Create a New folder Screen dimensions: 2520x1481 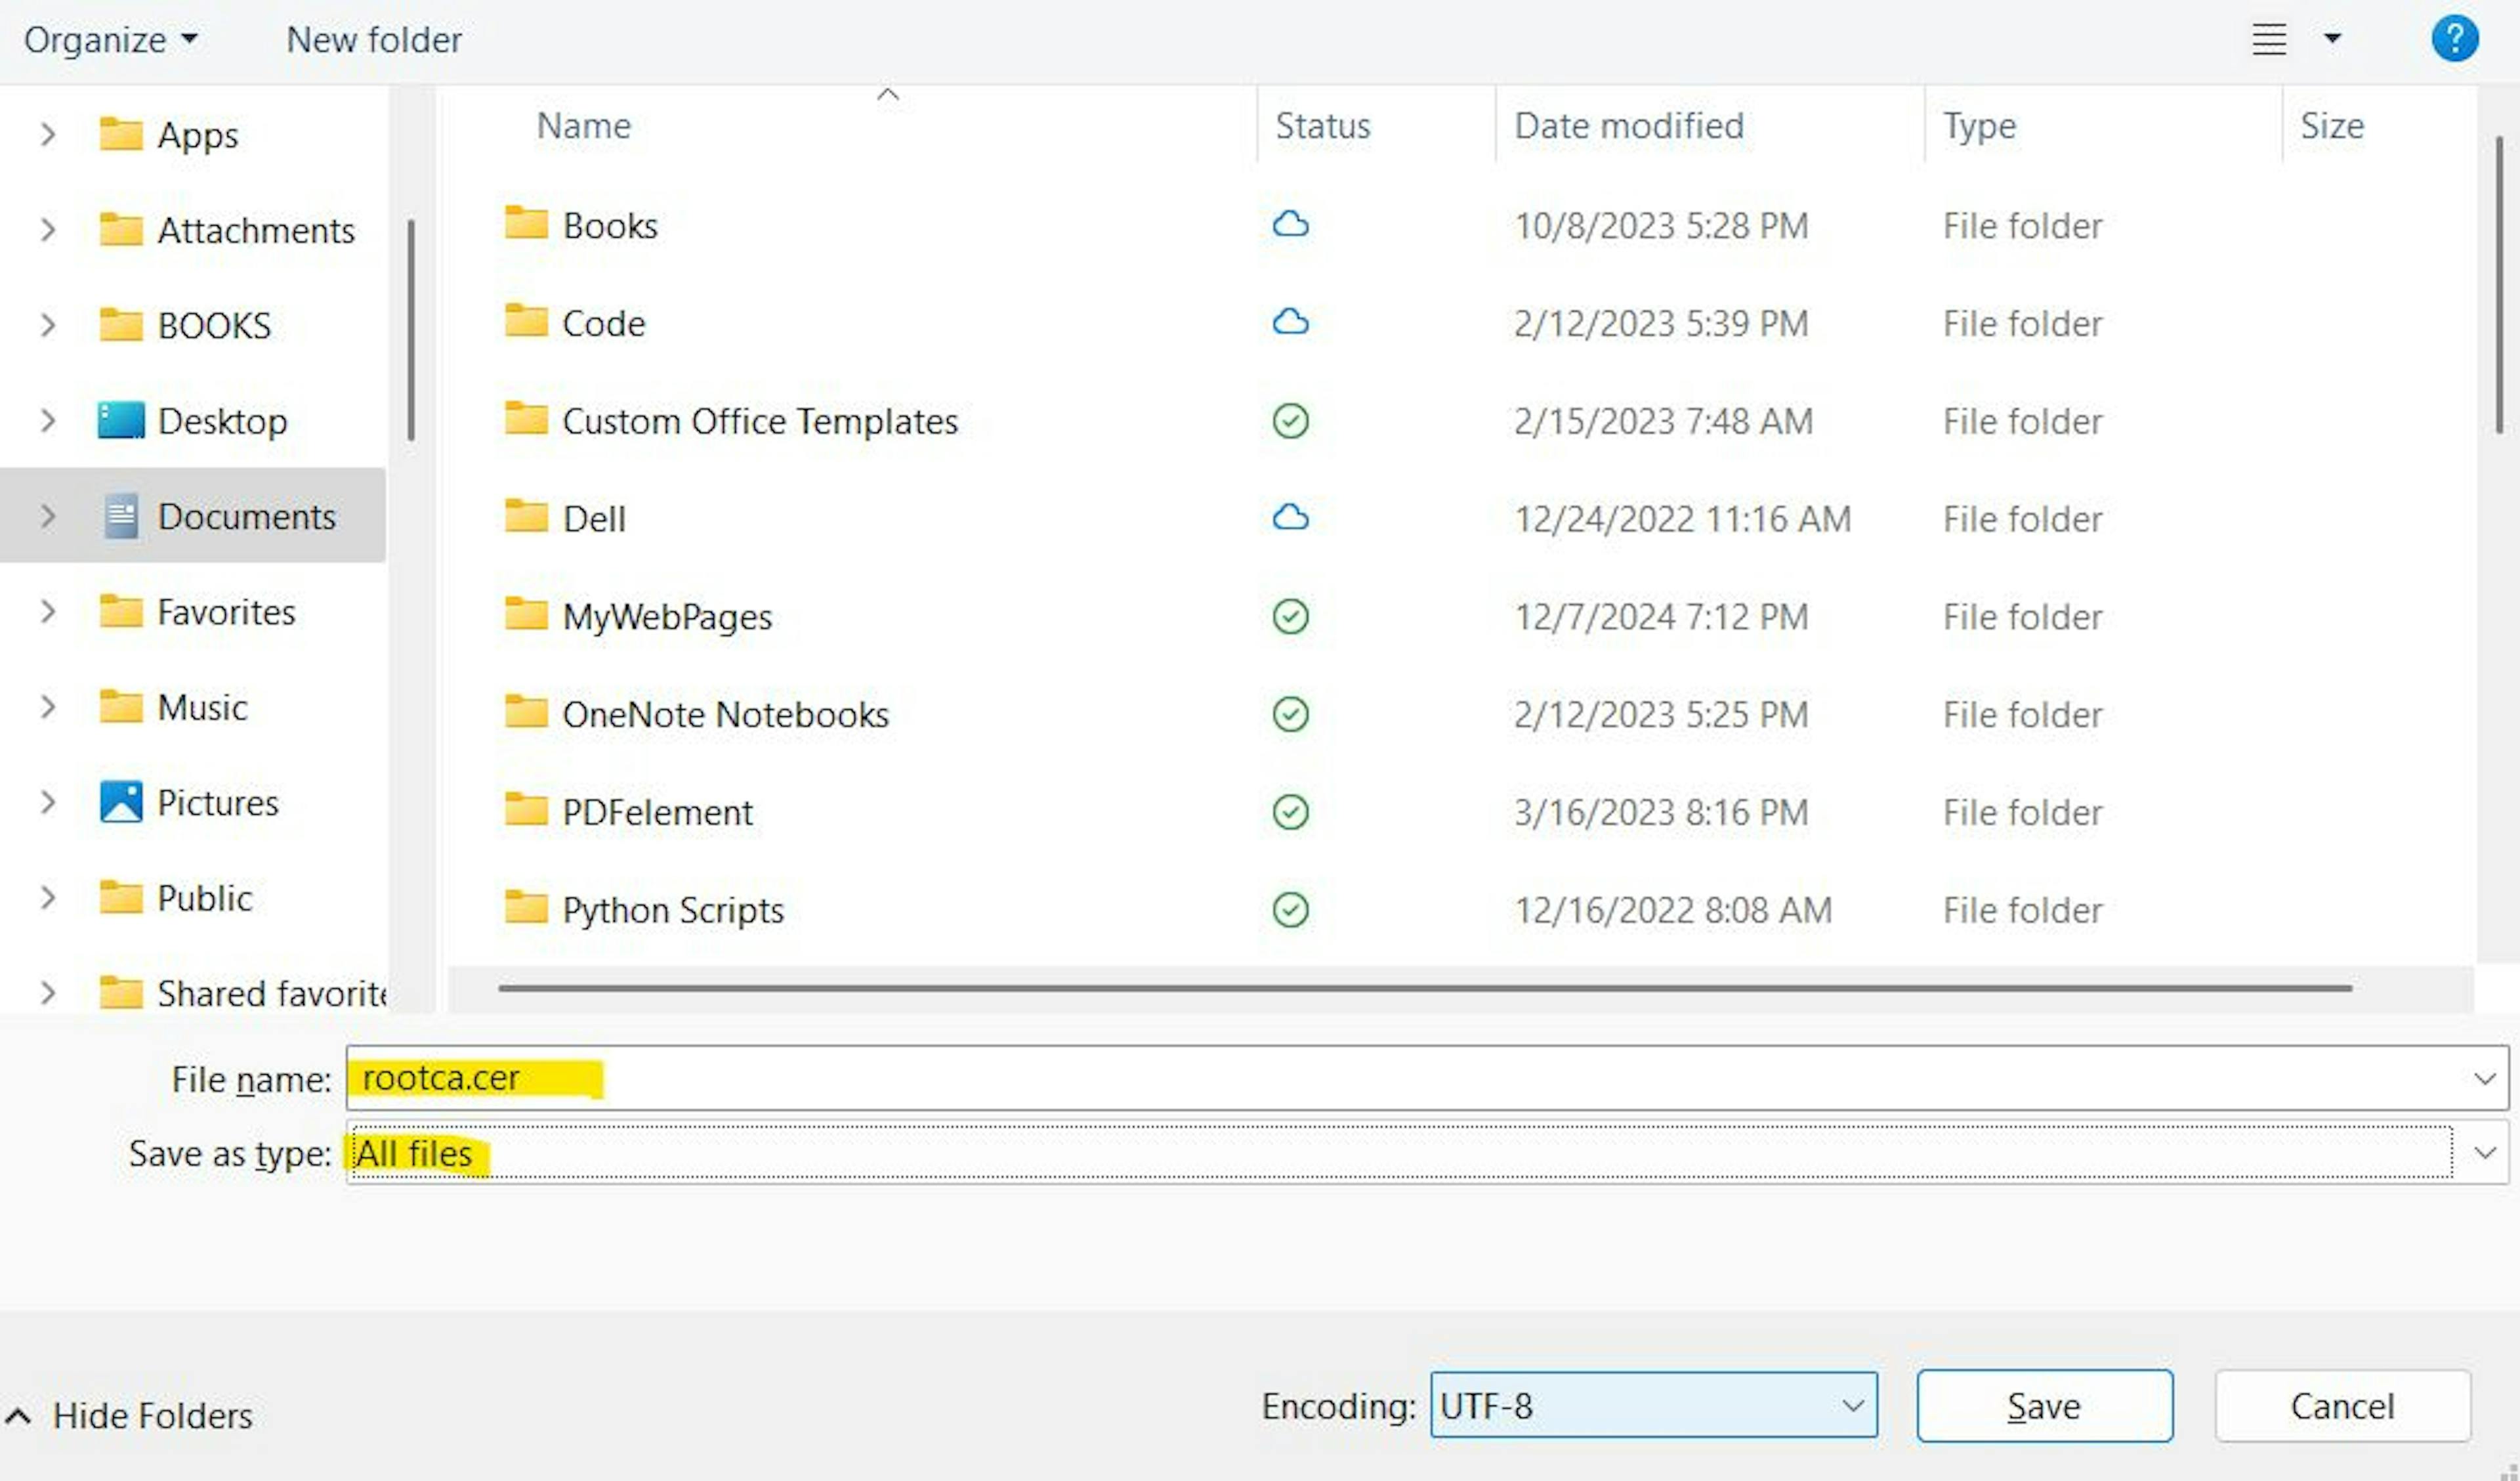374,40
